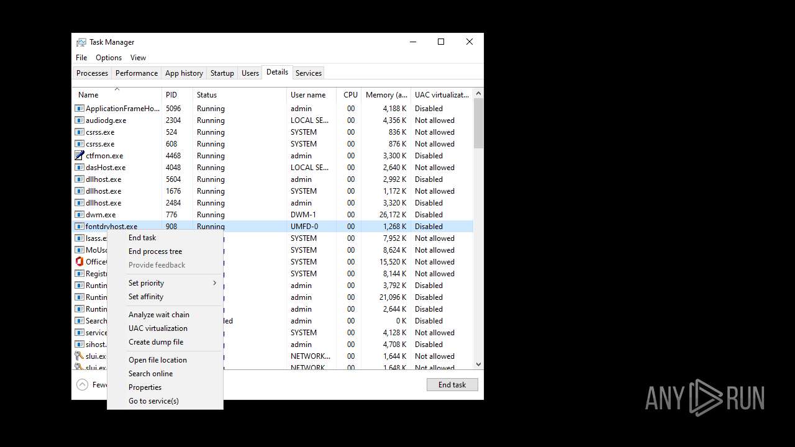Open the File menu
The image size is (795, 447).
(81, 58)
